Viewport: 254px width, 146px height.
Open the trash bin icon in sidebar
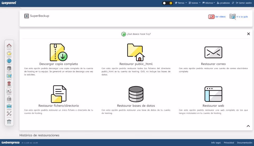pyautogui.click(x=9, y=121)
